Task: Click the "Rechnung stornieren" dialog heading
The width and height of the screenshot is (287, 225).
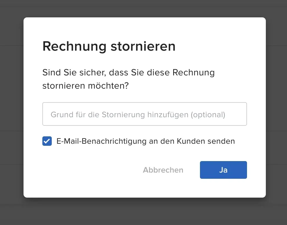Action: tap(109, 46)
